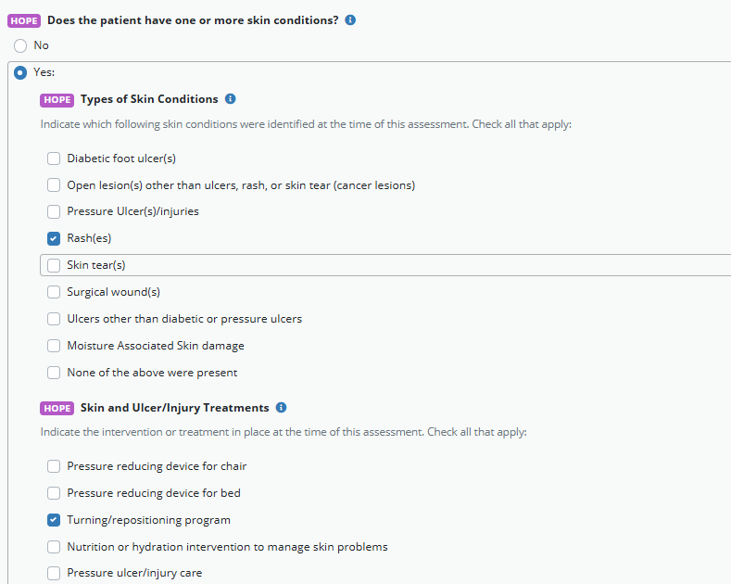Viewport: 731px width, 584px height.
Task: Open info icon for Types of Skin Conditions
Action: click(231, 99)
